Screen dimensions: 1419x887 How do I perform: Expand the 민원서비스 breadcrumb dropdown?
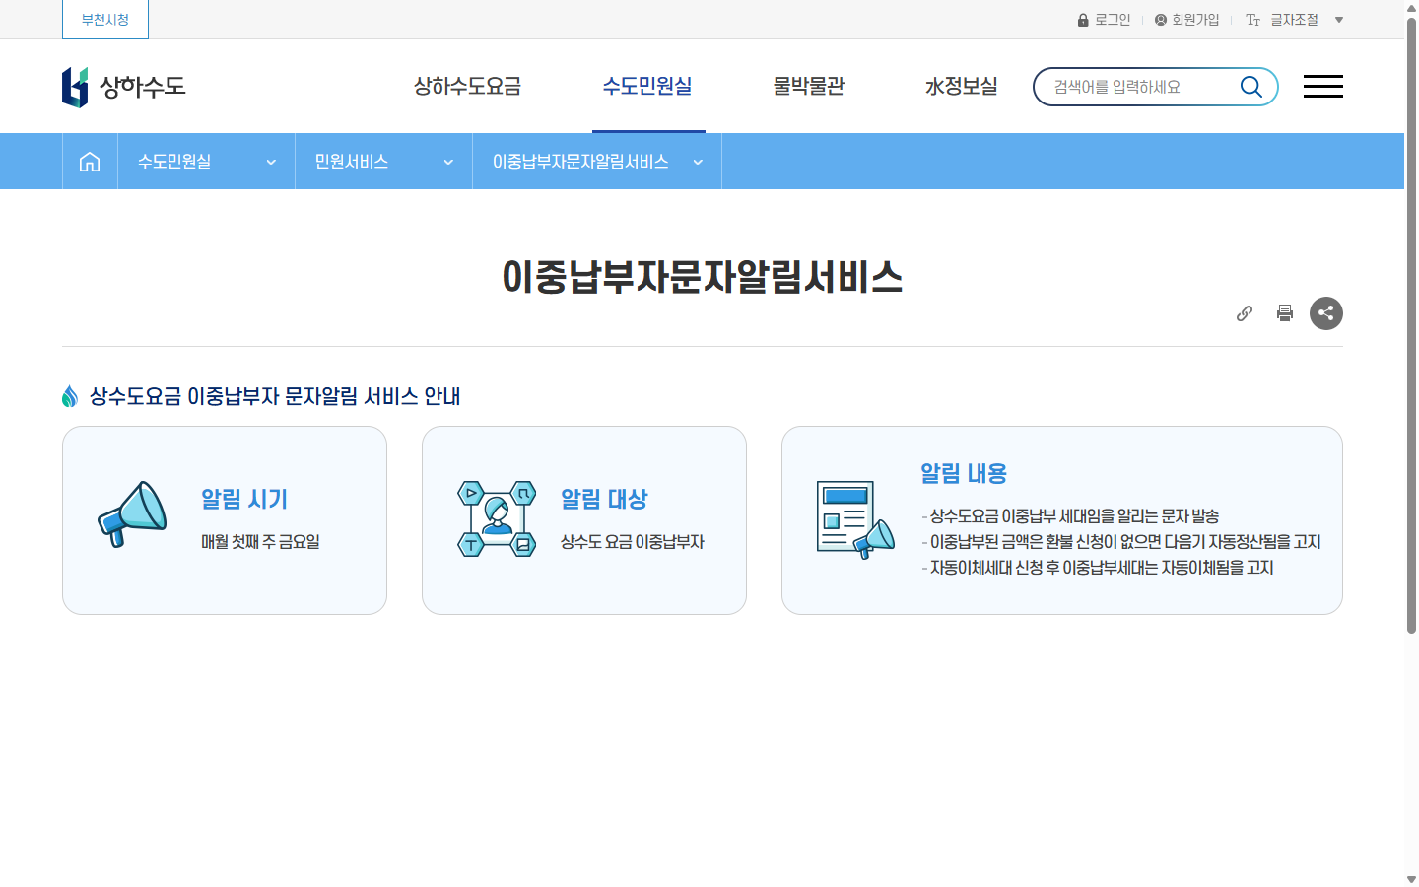(x=383, y=162)
